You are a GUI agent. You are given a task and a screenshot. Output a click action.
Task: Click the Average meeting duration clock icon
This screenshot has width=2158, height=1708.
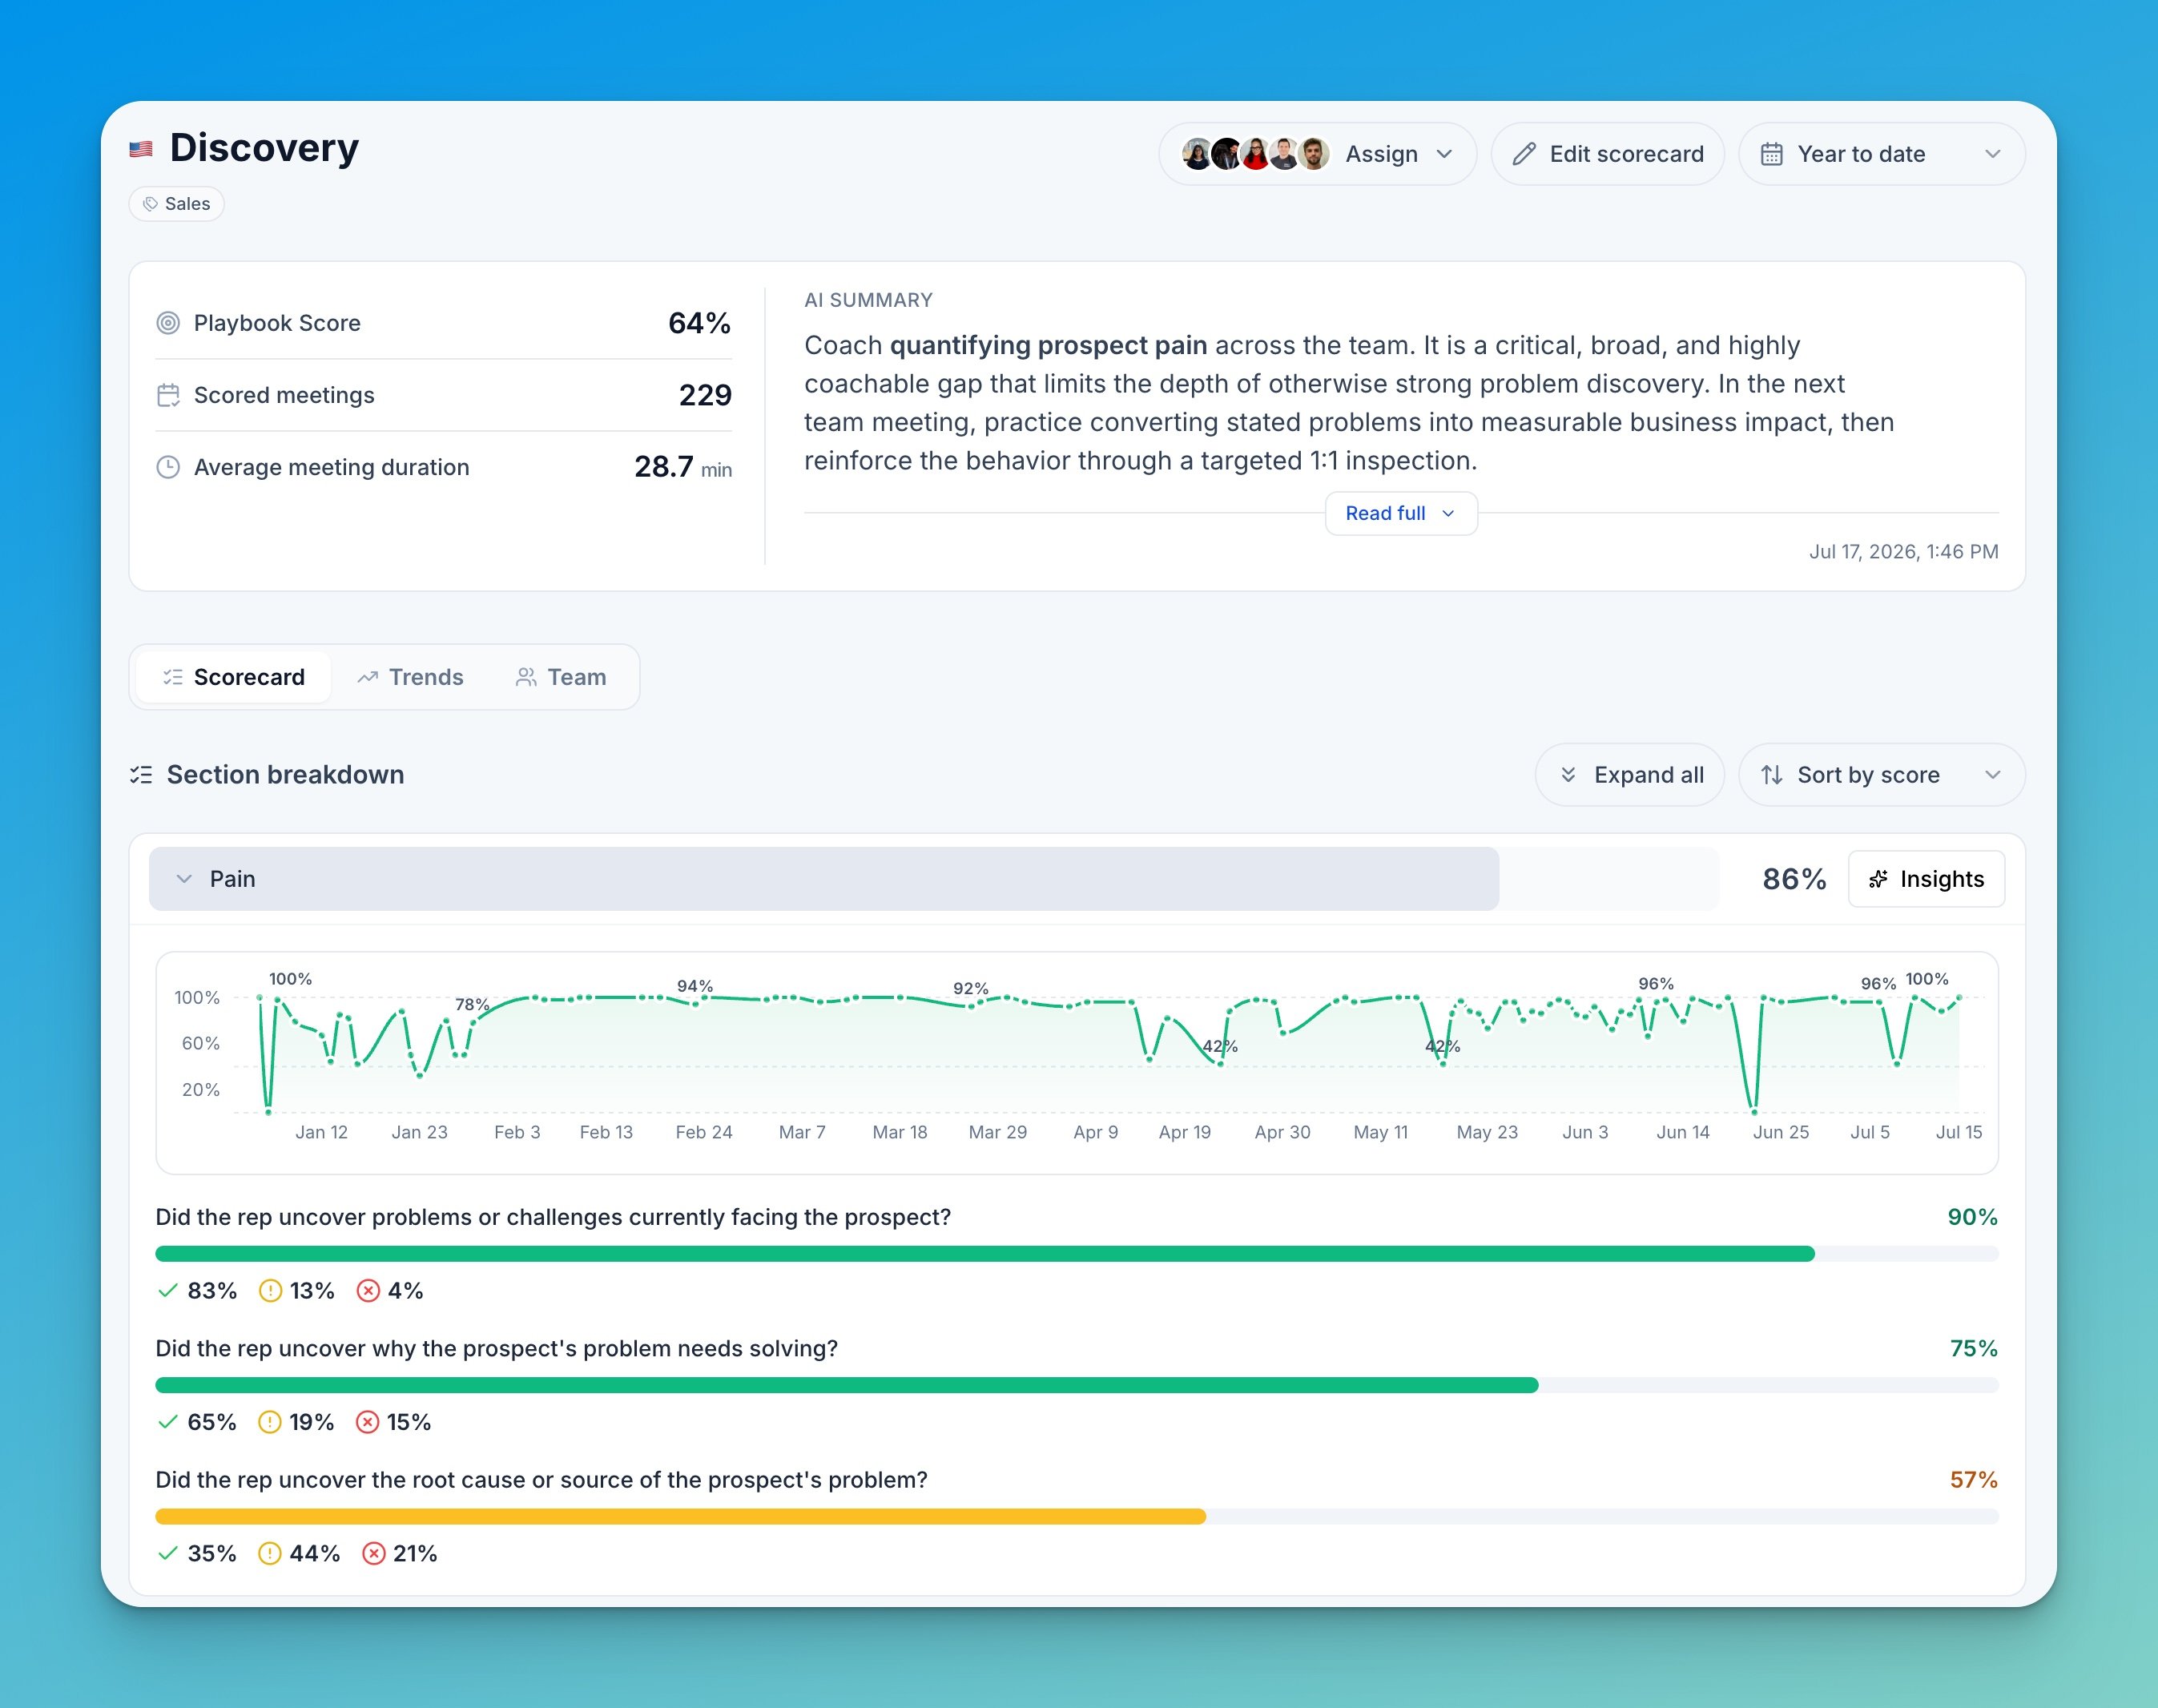pyautogui.click(x=168, y=467)
